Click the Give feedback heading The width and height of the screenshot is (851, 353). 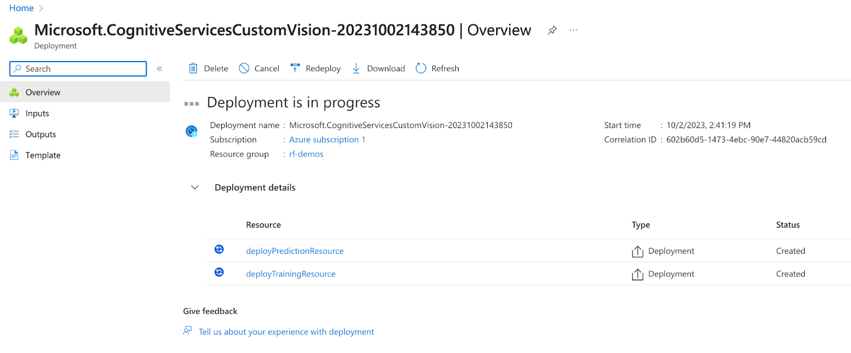coord(210,311)
